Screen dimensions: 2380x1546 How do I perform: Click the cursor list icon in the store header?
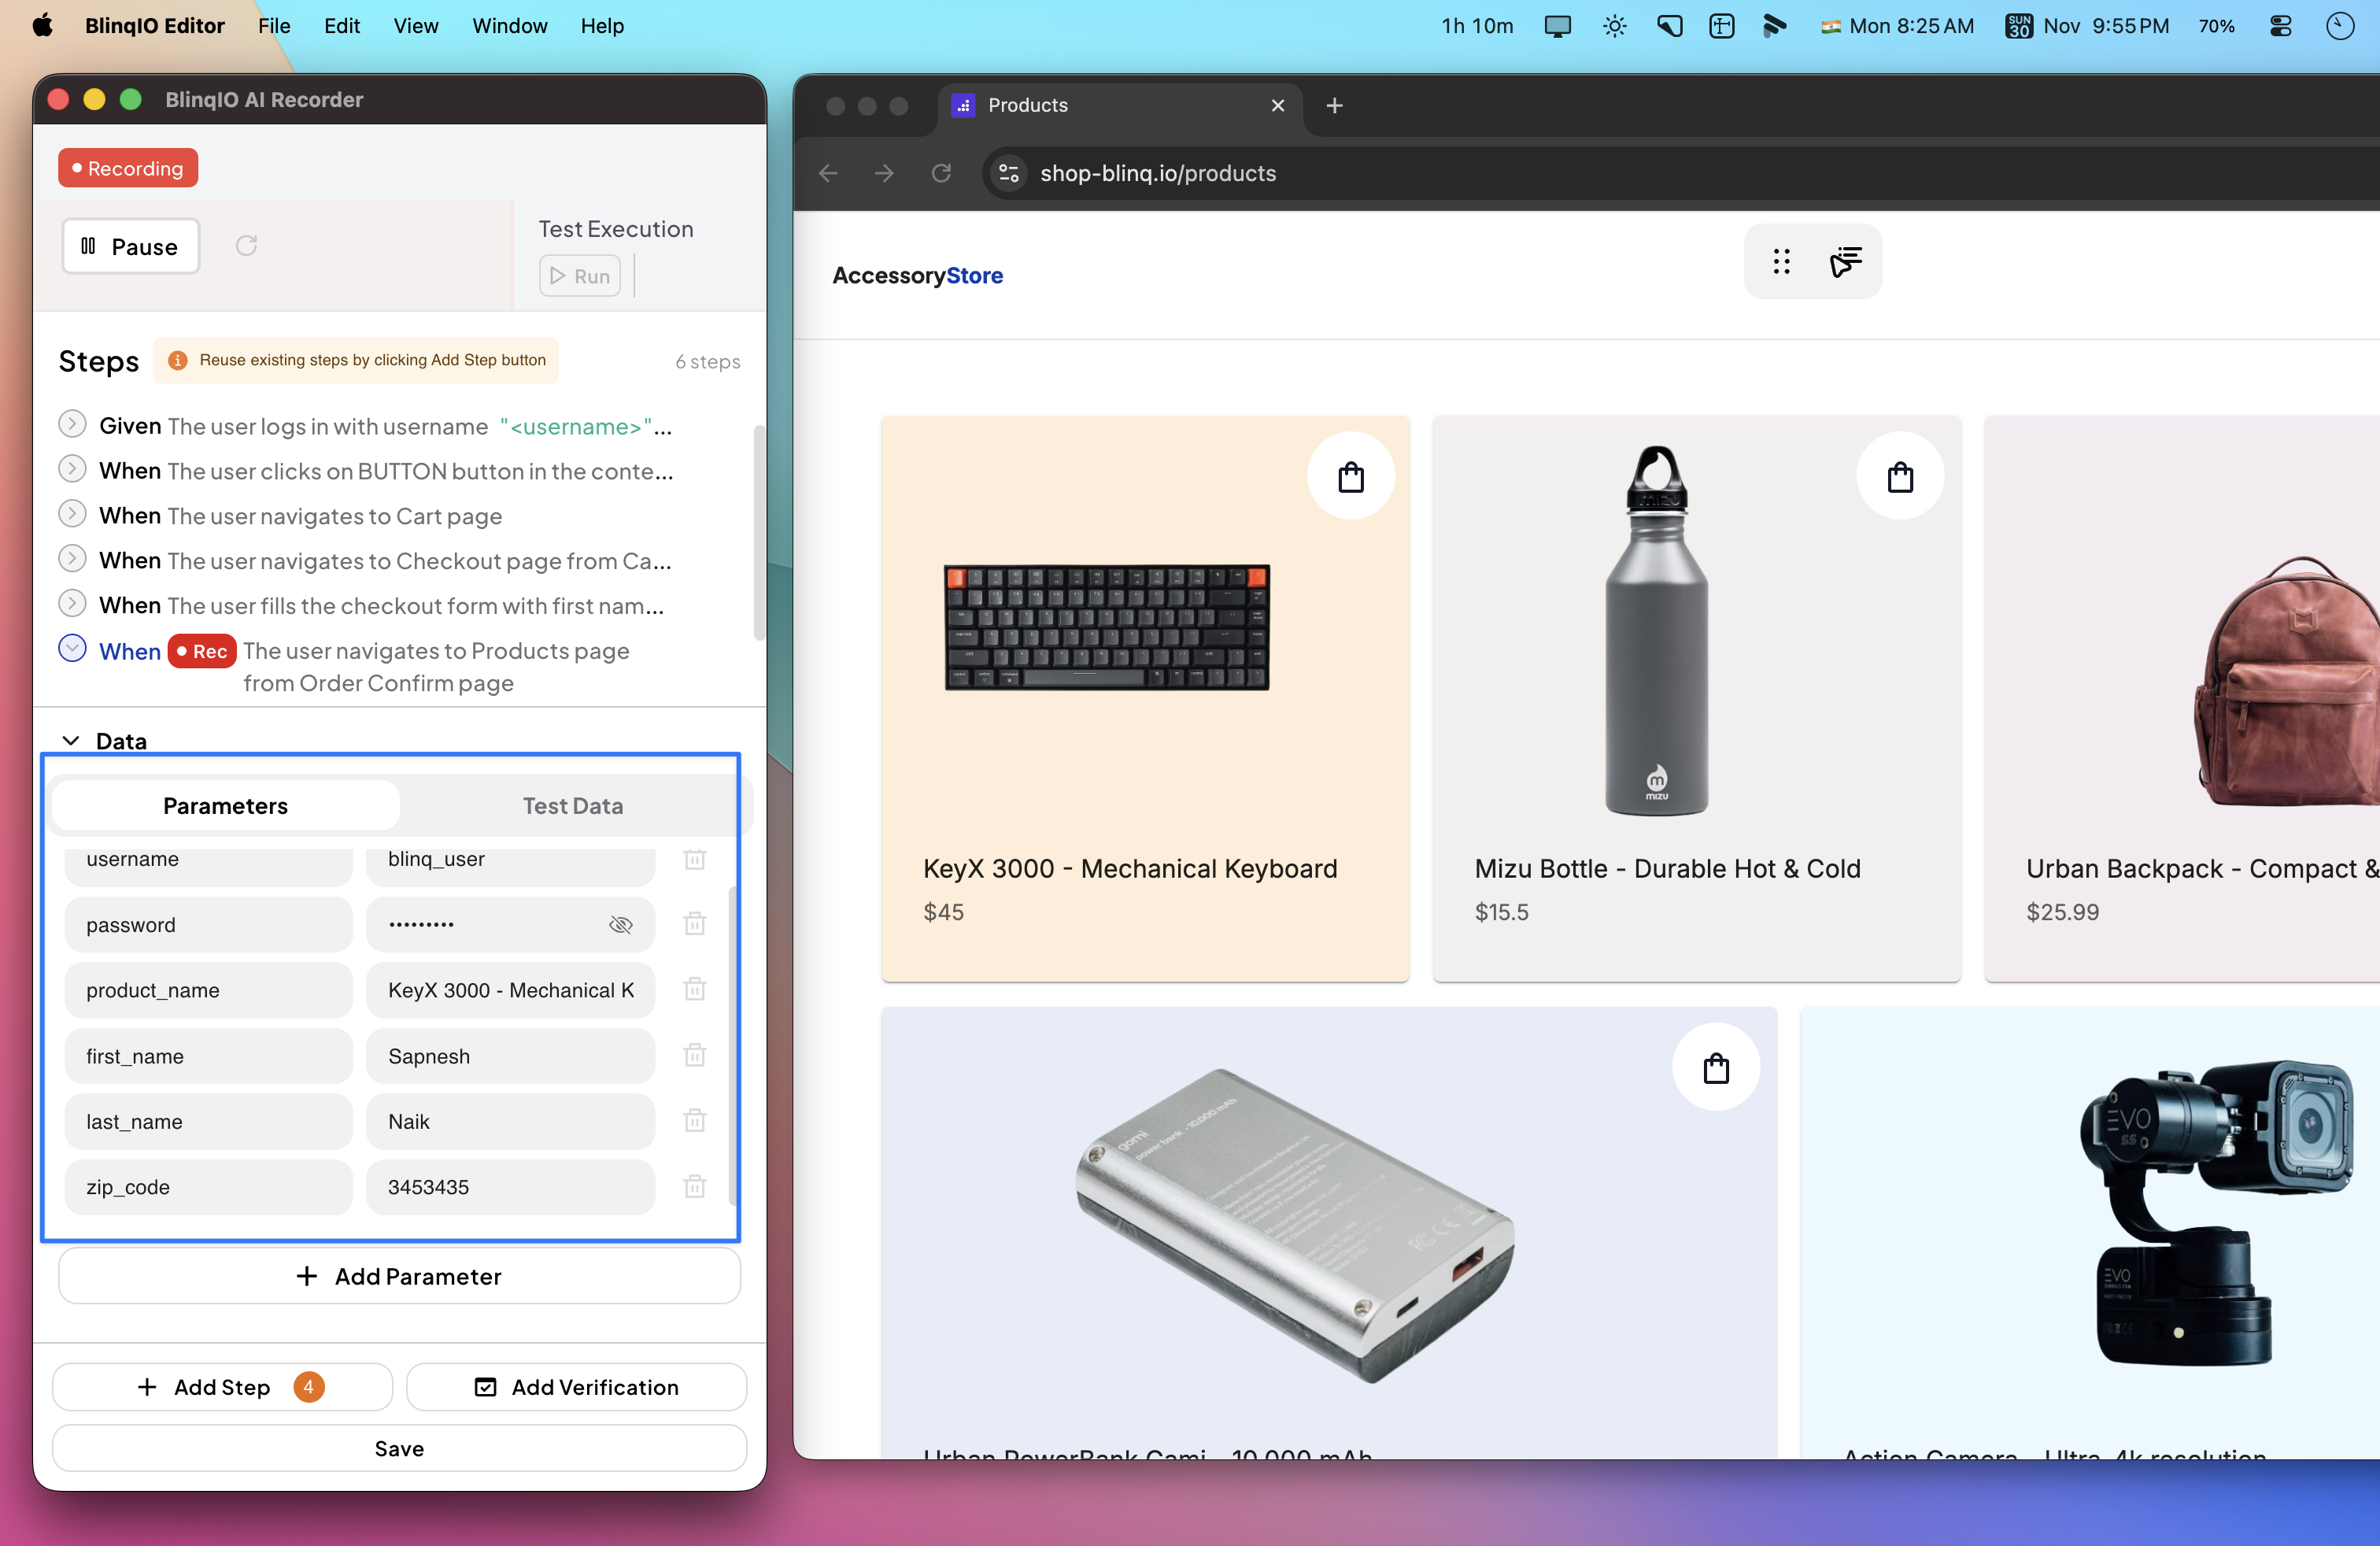click(x=1845, y=262)
